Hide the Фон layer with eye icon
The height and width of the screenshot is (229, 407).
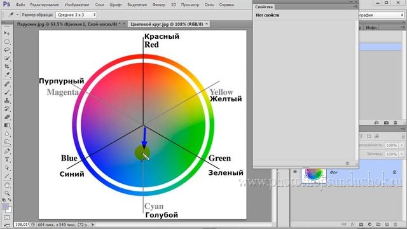coord(295,172)
